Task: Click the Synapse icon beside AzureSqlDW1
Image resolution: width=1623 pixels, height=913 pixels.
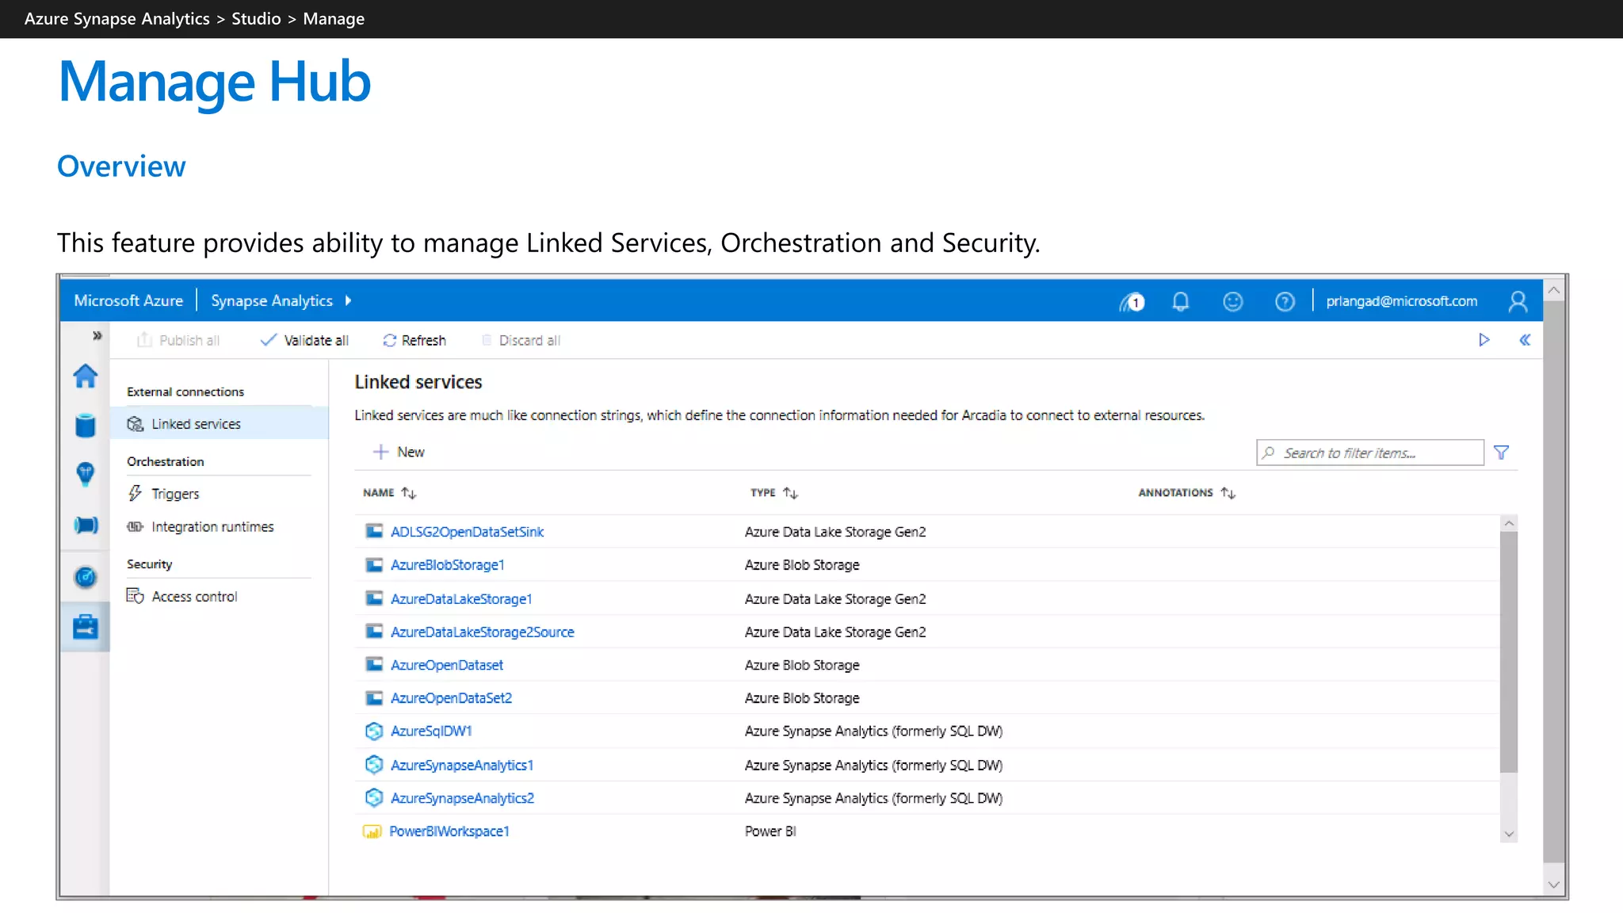Action: point(374,732)
